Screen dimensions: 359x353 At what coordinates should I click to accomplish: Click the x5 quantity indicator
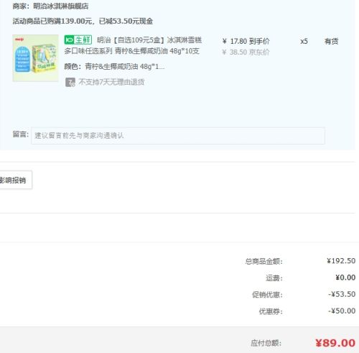pos(304,42)
